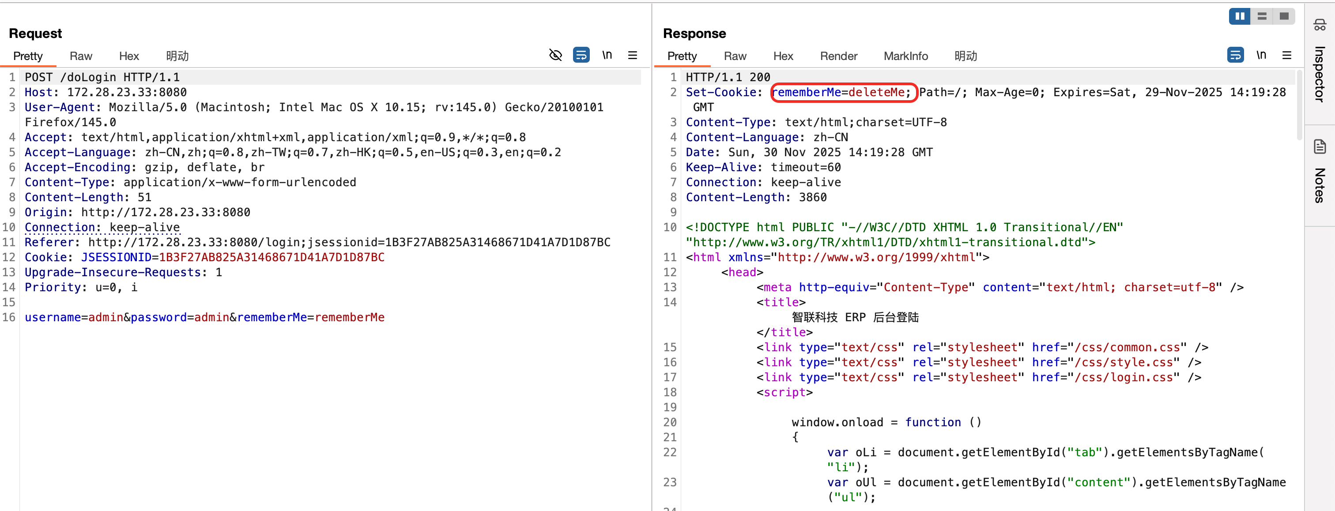Toggle hidden characters eye icon in Request
This screenshot has height=511, width=1335.
[x=555, y=55]
